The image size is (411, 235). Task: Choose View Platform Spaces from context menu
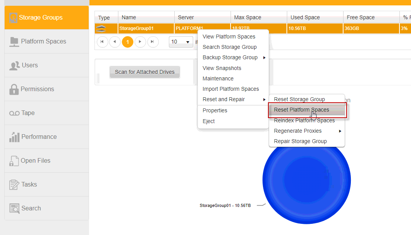(229, 37)
